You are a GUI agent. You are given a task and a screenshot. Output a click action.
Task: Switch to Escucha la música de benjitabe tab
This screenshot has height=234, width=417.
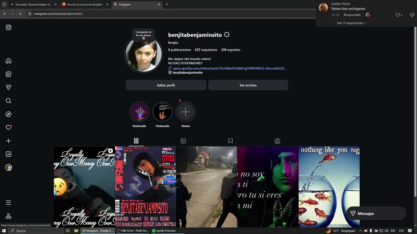(x=85, y=5)
